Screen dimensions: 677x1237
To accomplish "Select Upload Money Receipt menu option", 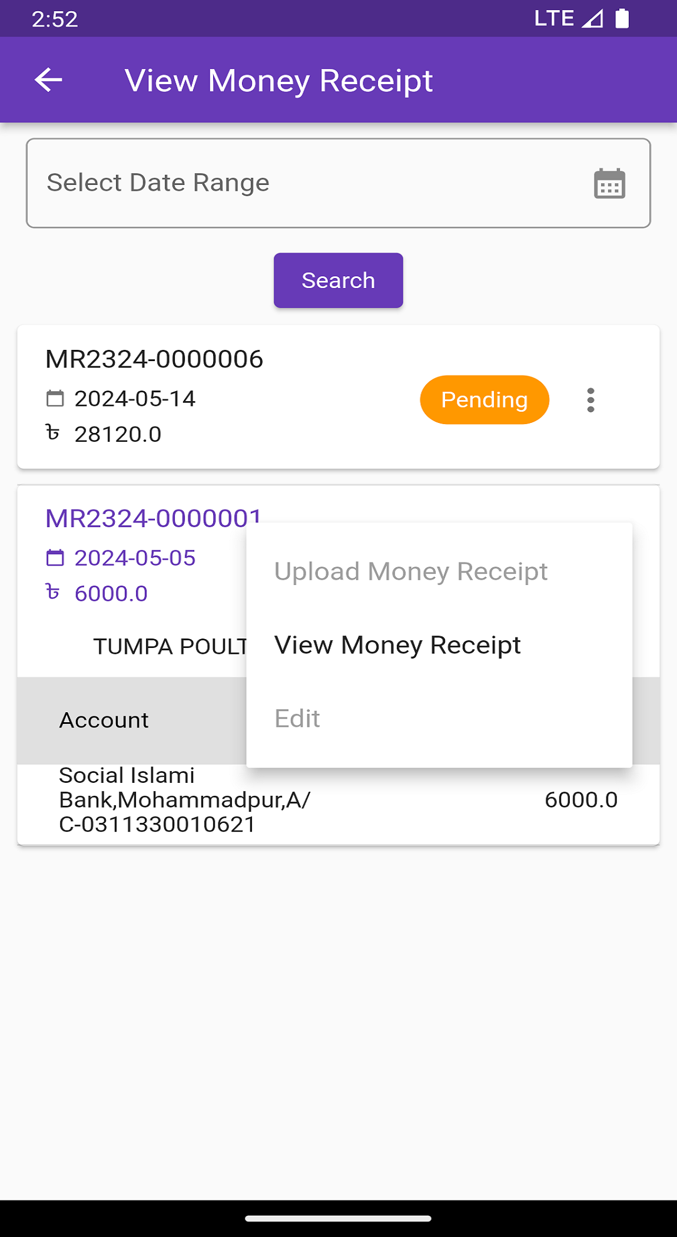I will point(411,571).
